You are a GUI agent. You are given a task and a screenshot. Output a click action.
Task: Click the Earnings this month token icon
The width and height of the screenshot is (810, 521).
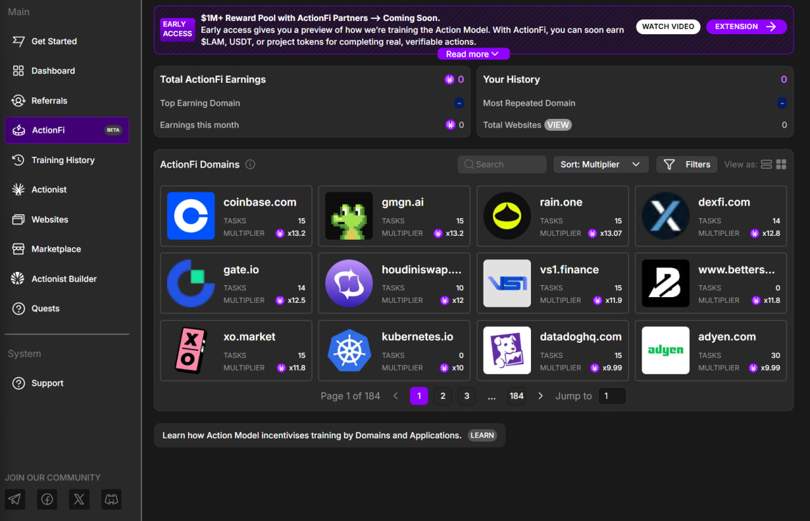(450, 125)
